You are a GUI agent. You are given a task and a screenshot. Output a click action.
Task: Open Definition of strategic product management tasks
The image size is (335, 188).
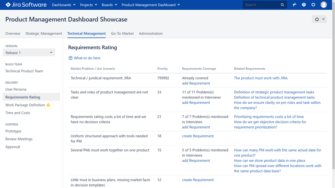[274, 92]
